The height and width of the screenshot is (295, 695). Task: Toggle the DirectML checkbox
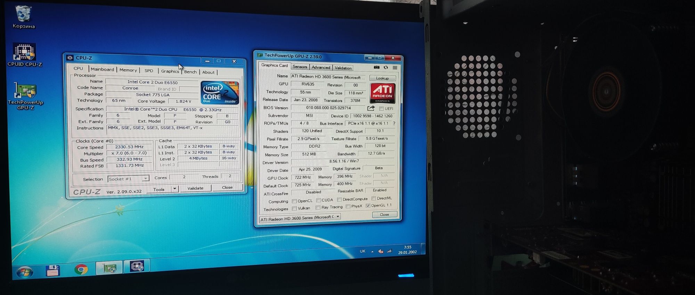(x=374, y=199)
